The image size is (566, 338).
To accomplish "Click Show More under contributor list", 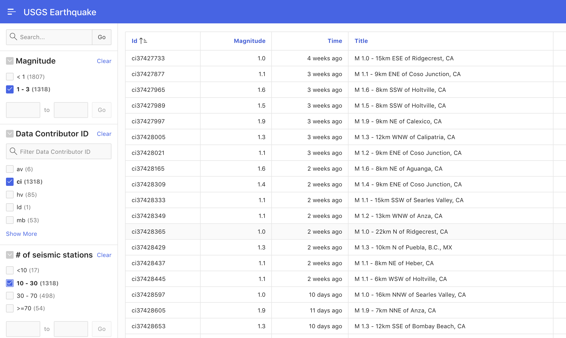I will coord(21,234).
